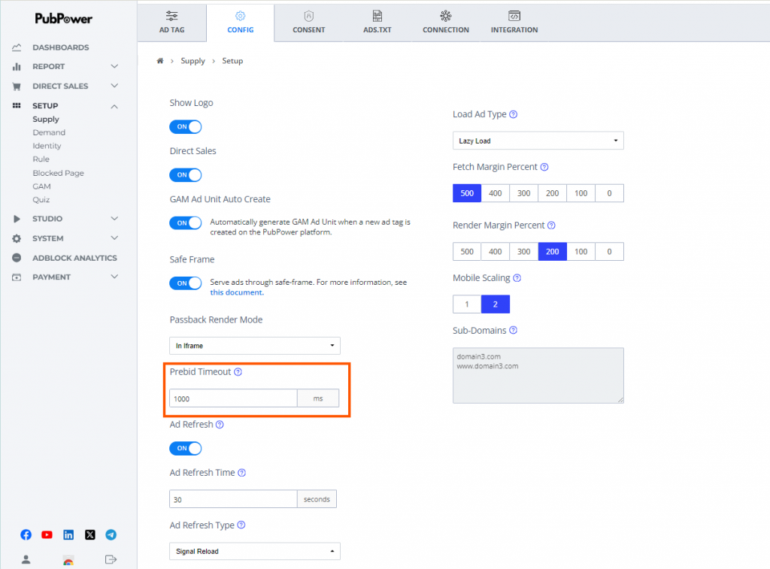Open the Consent tab
Image resolution: width=770 pixels, height=569 pixels.
tap(309, 22)
